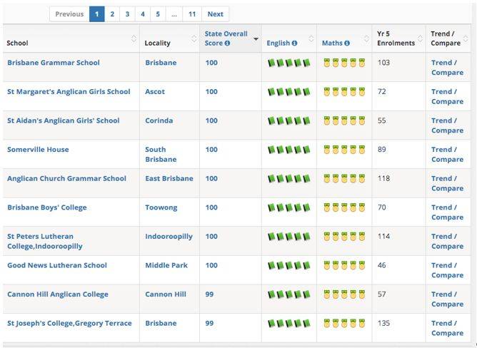Click the State Overall Score descending arrow

pyautogui.click(x=256, y=39)
